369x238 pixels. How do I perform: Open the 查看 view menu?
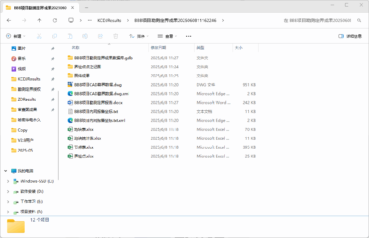(x=167, y=36)
